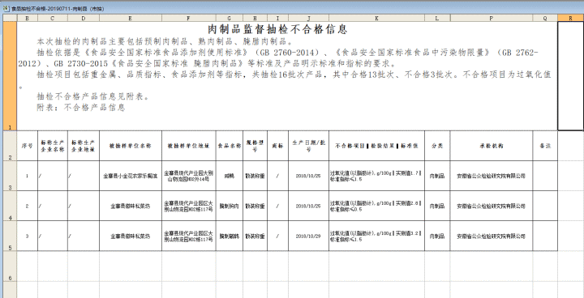The width and height of the screenshot is (584, 298).
Task: Click the 生产日期/批号 header cell
Action: coord(309,146)
